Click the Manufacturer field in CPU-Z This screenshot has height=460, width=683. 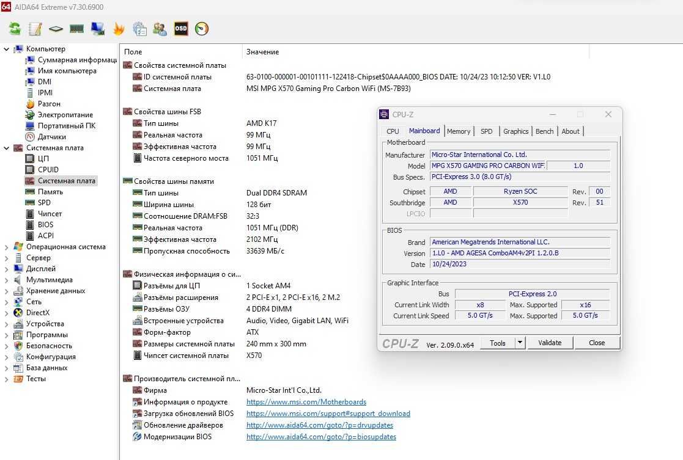tap(520, 155)
